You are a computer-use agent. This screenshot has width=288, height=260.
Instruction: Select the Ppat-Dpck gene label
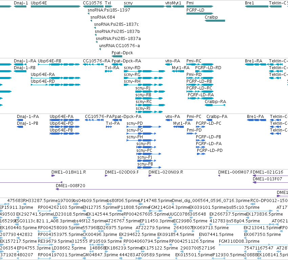pyautogui.click(x=122, y=53)
